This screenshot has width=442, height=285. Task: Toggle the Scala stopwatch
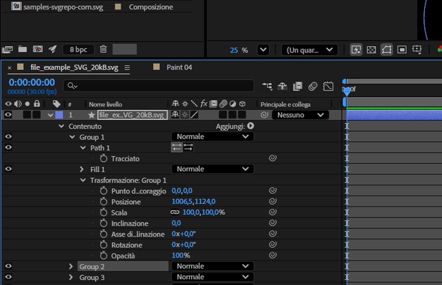(x=104, y=212)
